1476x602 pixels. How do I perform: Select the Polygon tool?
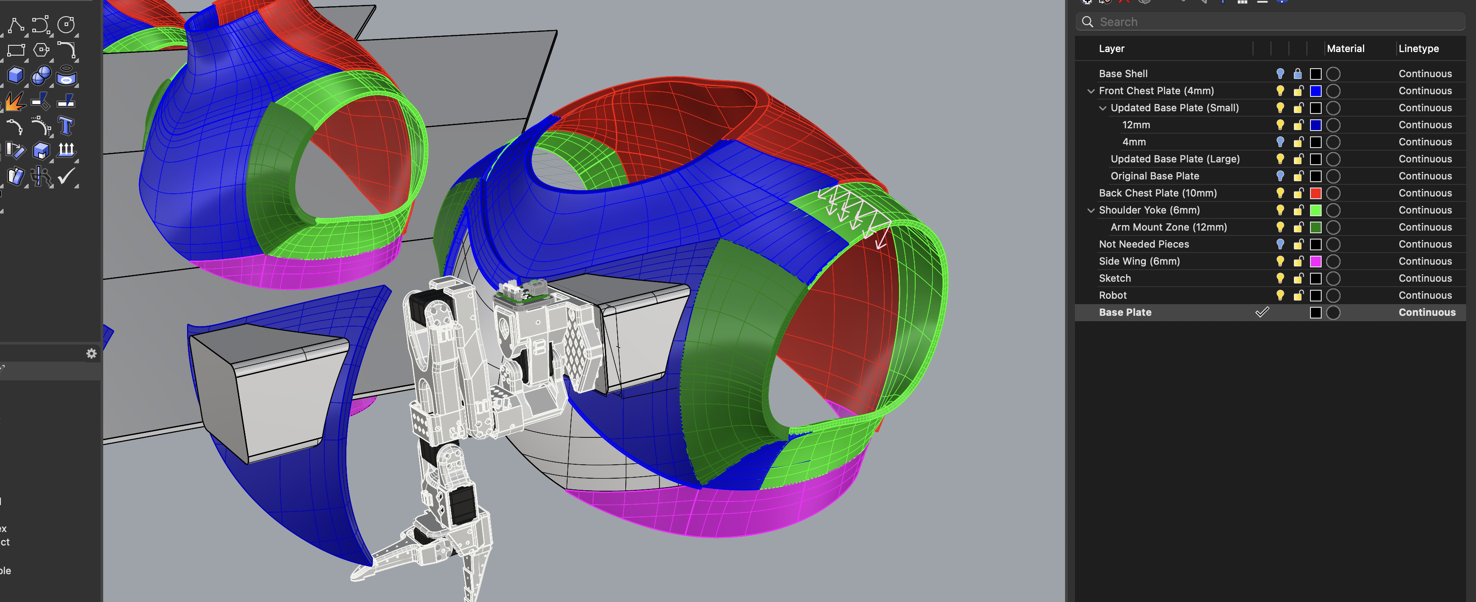click(41, 50)
